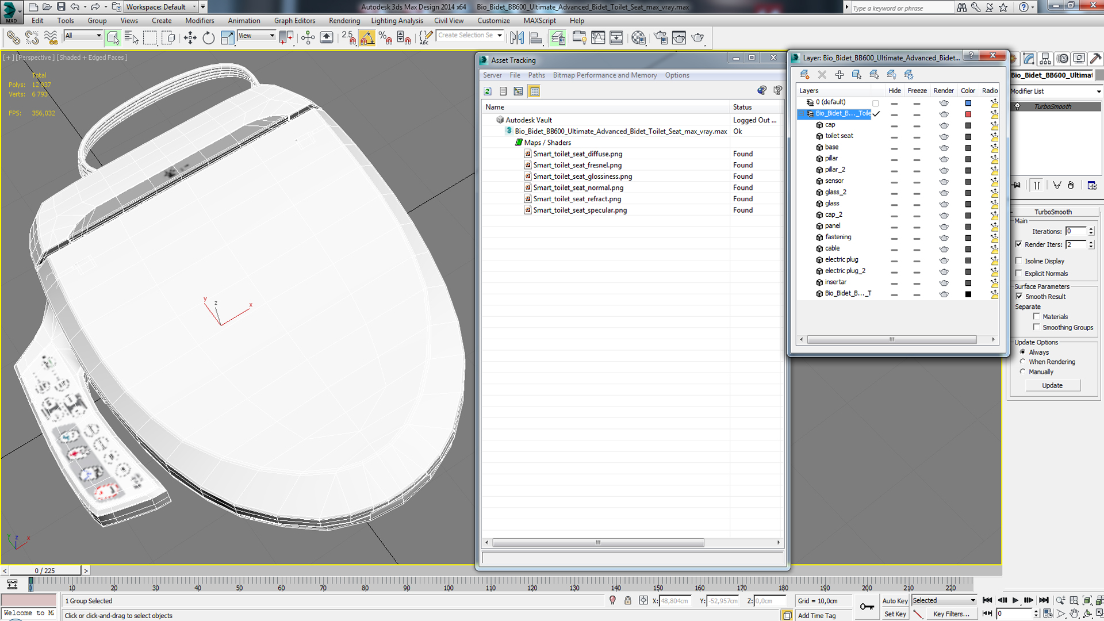Select the Select and Move tool
This screenshot has width=1104, height=621.
[x=190, y=38]
